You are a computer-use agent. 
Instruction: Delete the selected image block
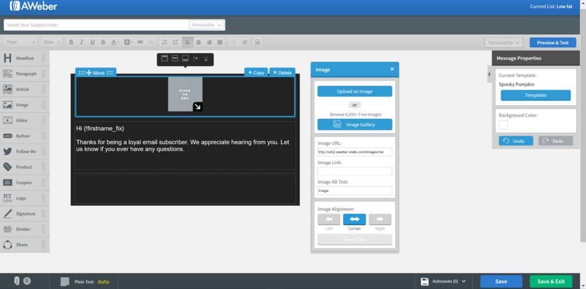[x=282, y=73]
